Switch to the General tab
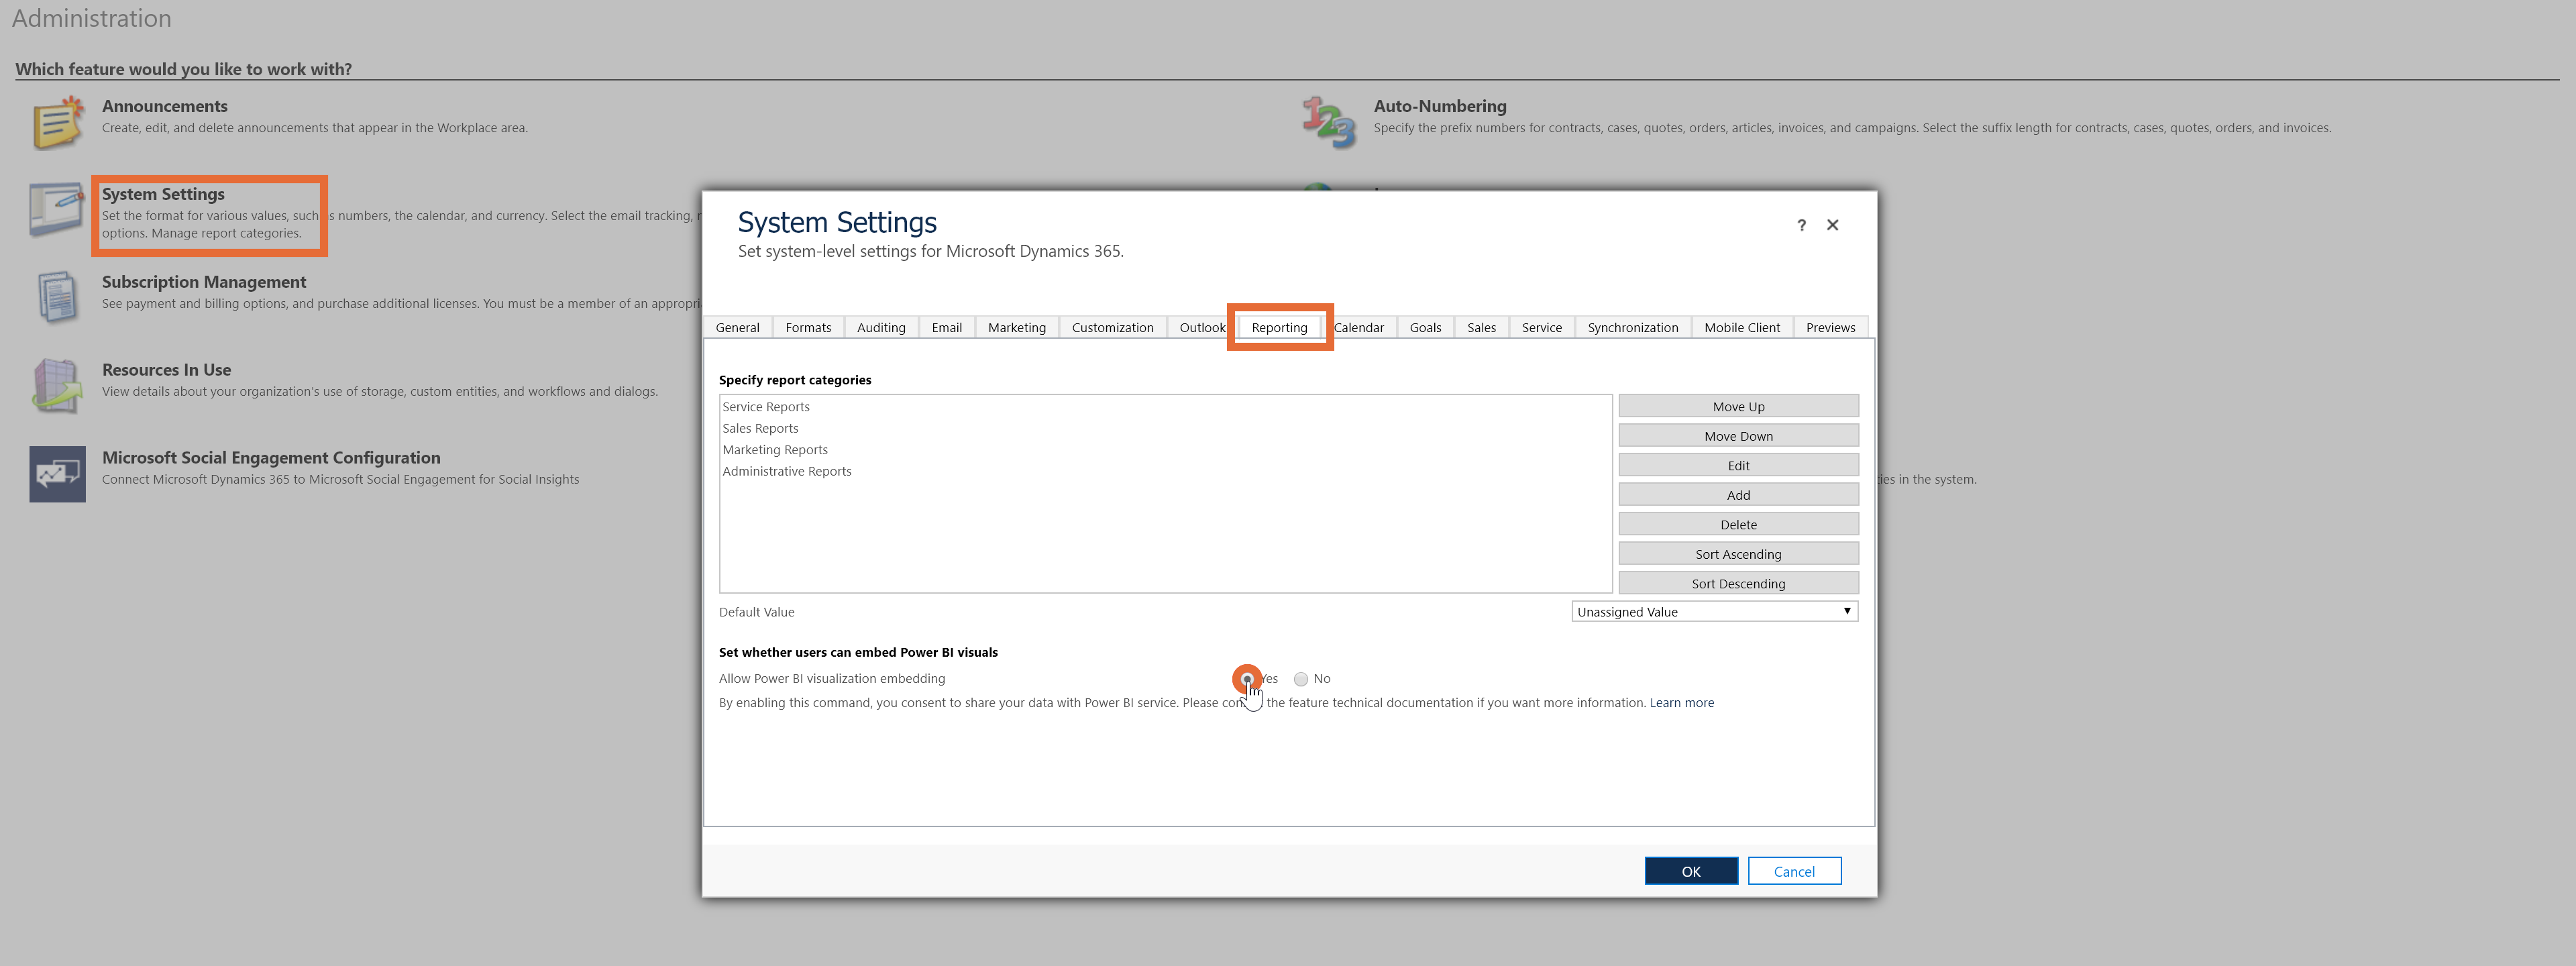 (738, 327)
